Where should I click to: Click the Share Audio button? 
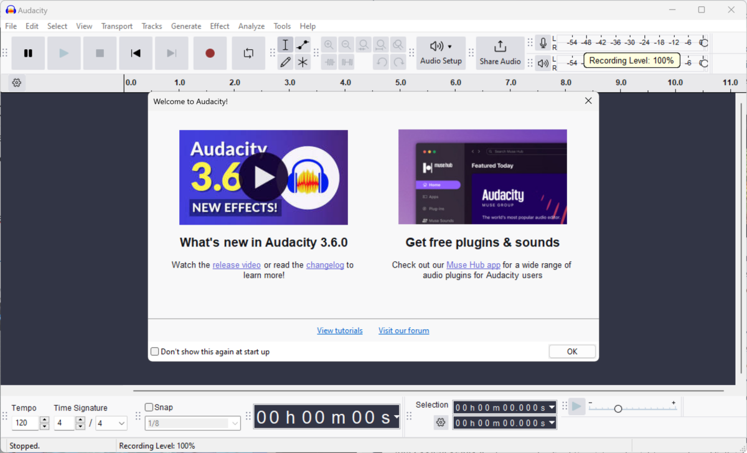[x=500, y=53]
